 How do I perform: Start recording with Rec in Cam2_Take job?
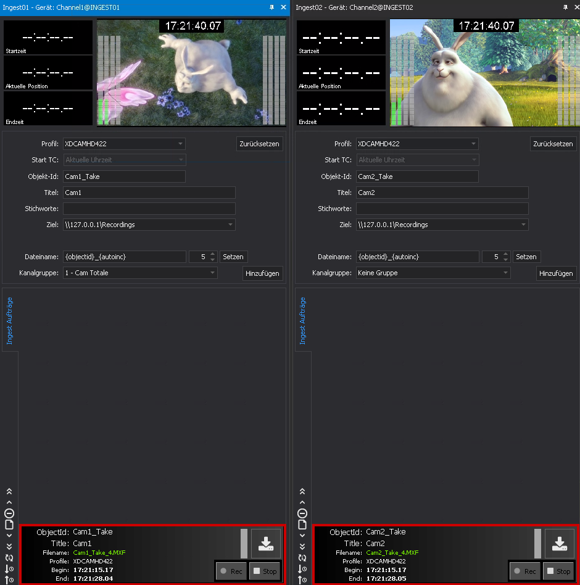[x=525, y=571]
